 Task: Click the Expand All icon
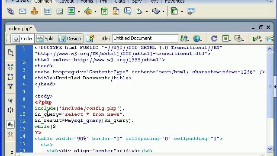10,86
